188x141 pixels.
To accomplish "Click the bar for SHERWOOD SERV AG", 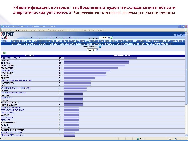I will point(100,58).
